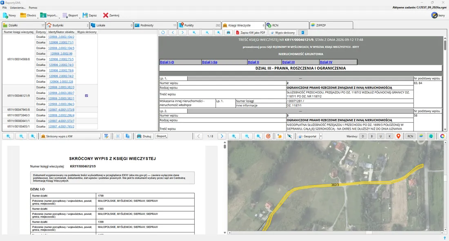
Task: Click the refresh icon in land register viewer
Action: click(163, 33)
